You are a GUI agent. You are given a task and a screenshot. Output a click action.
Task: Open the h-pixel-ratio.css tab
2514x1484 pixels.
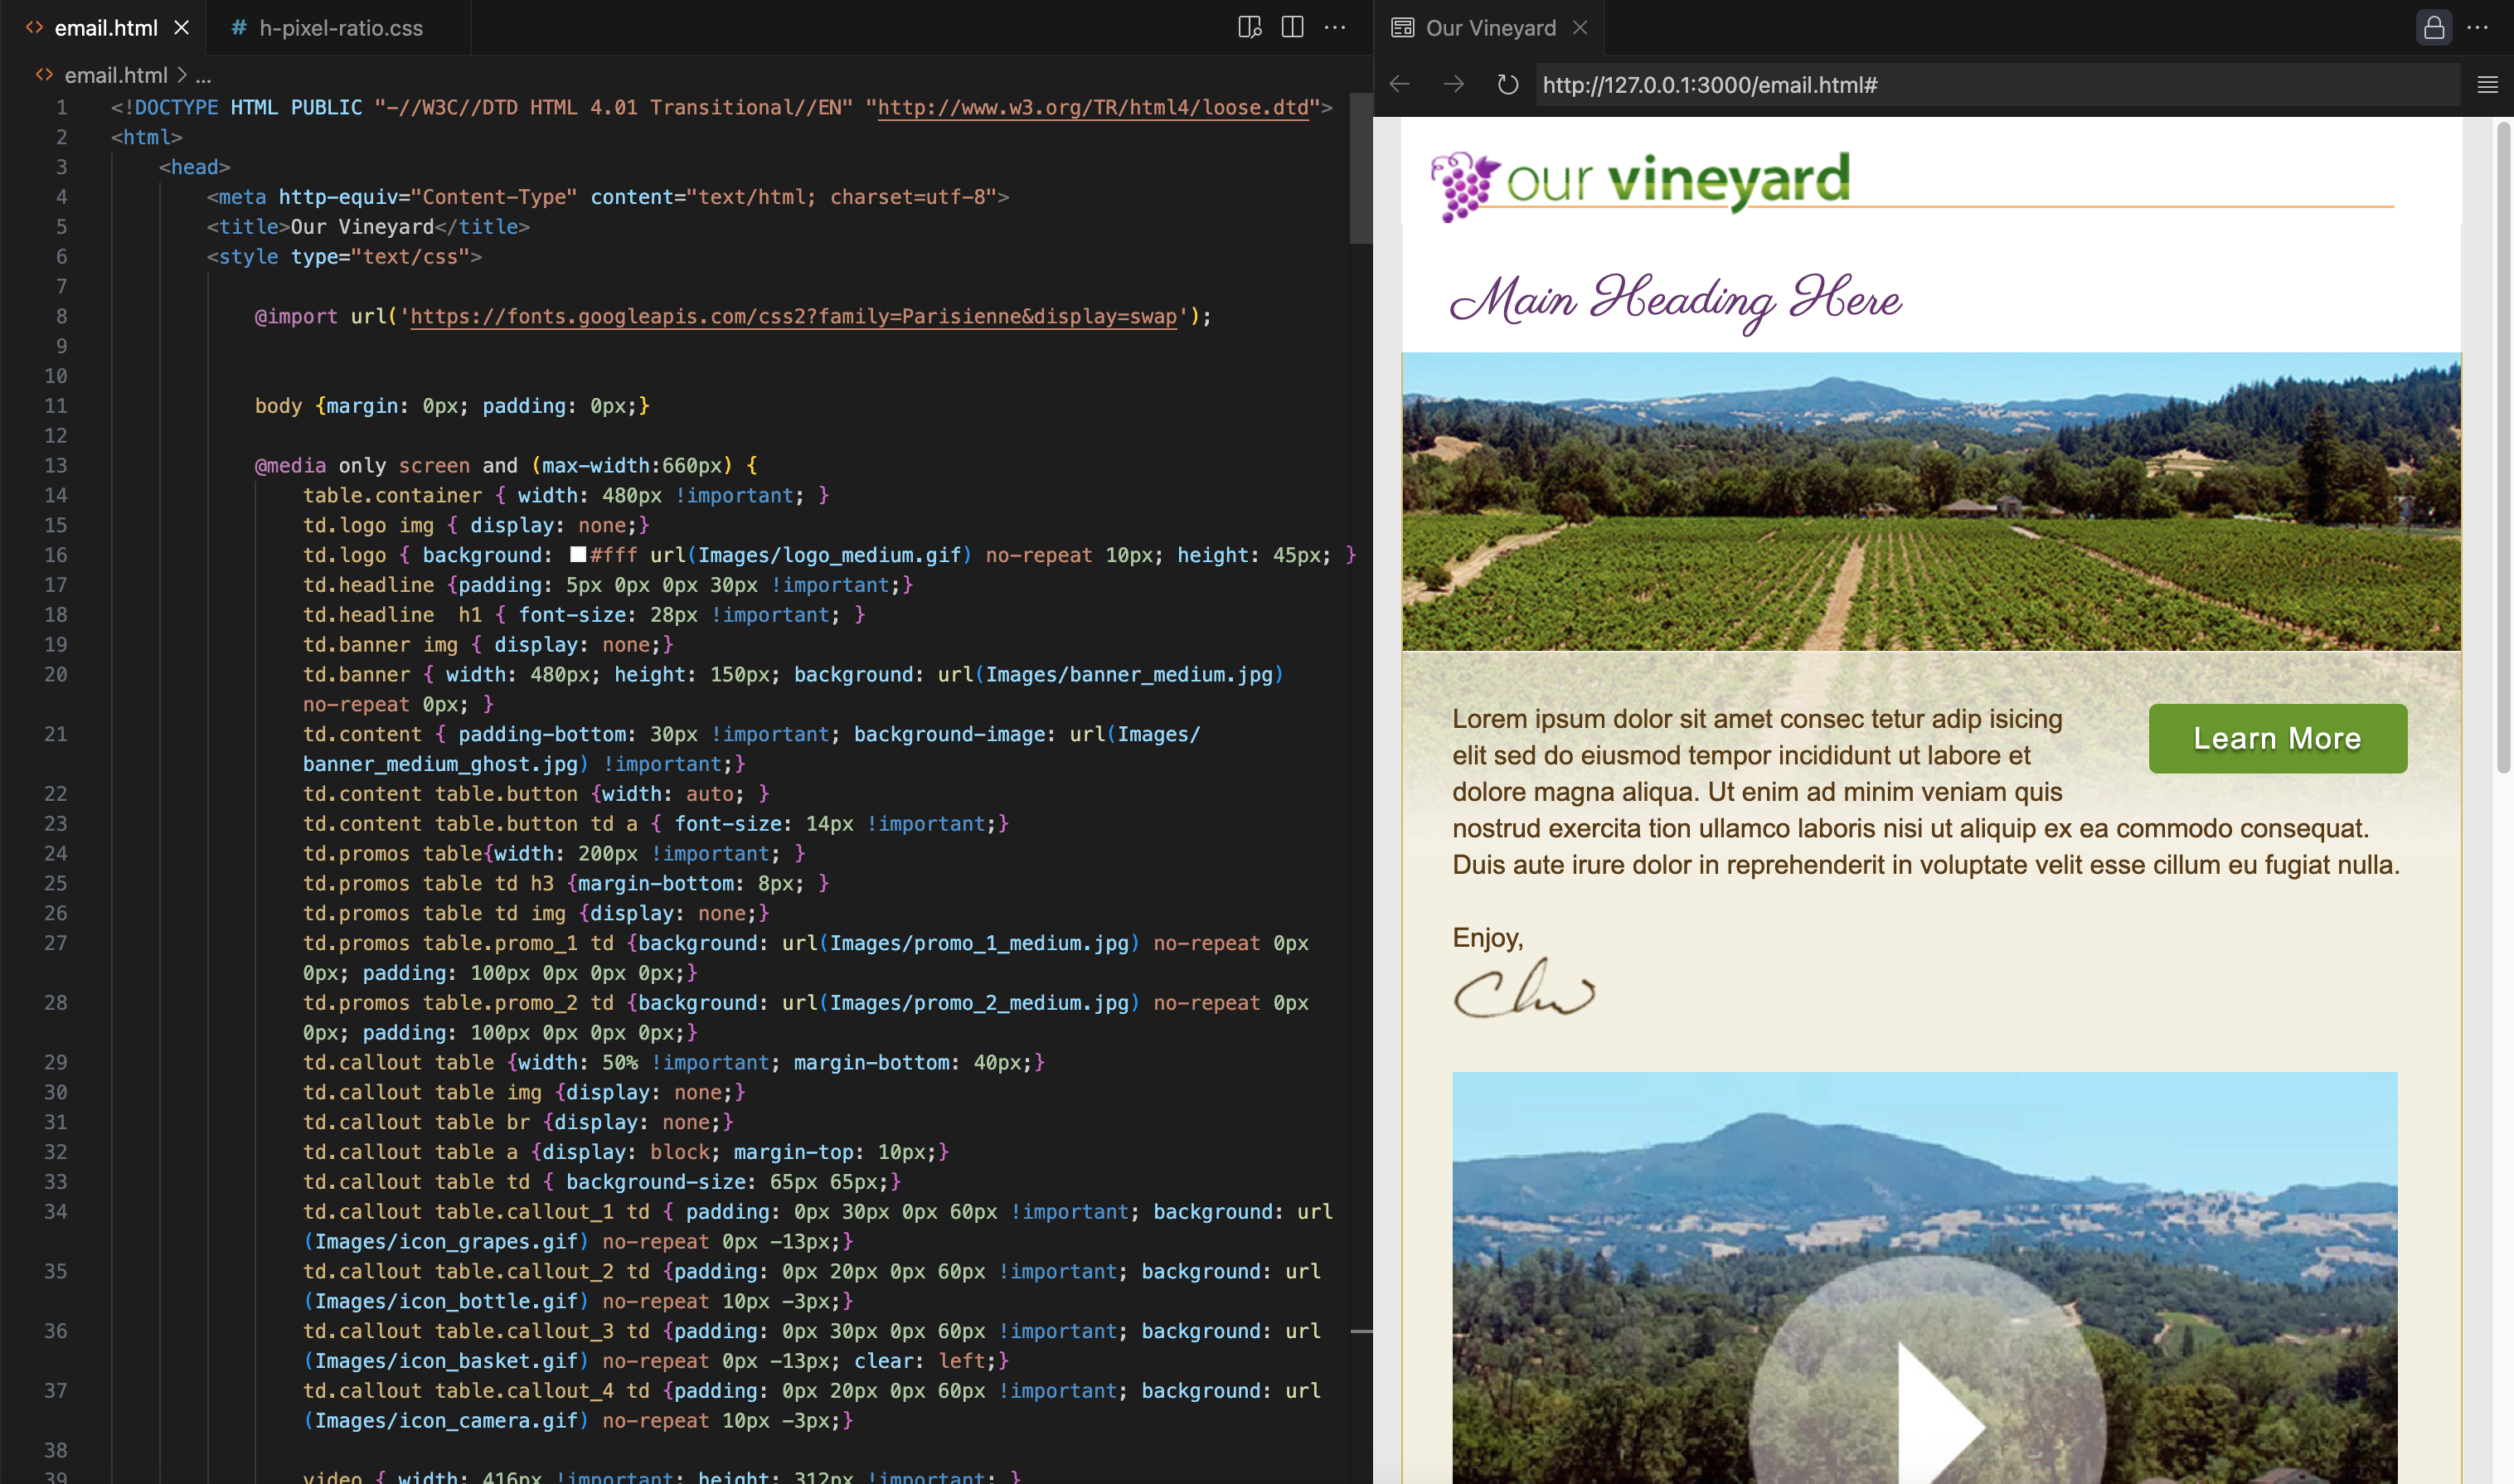pos(340,28)
